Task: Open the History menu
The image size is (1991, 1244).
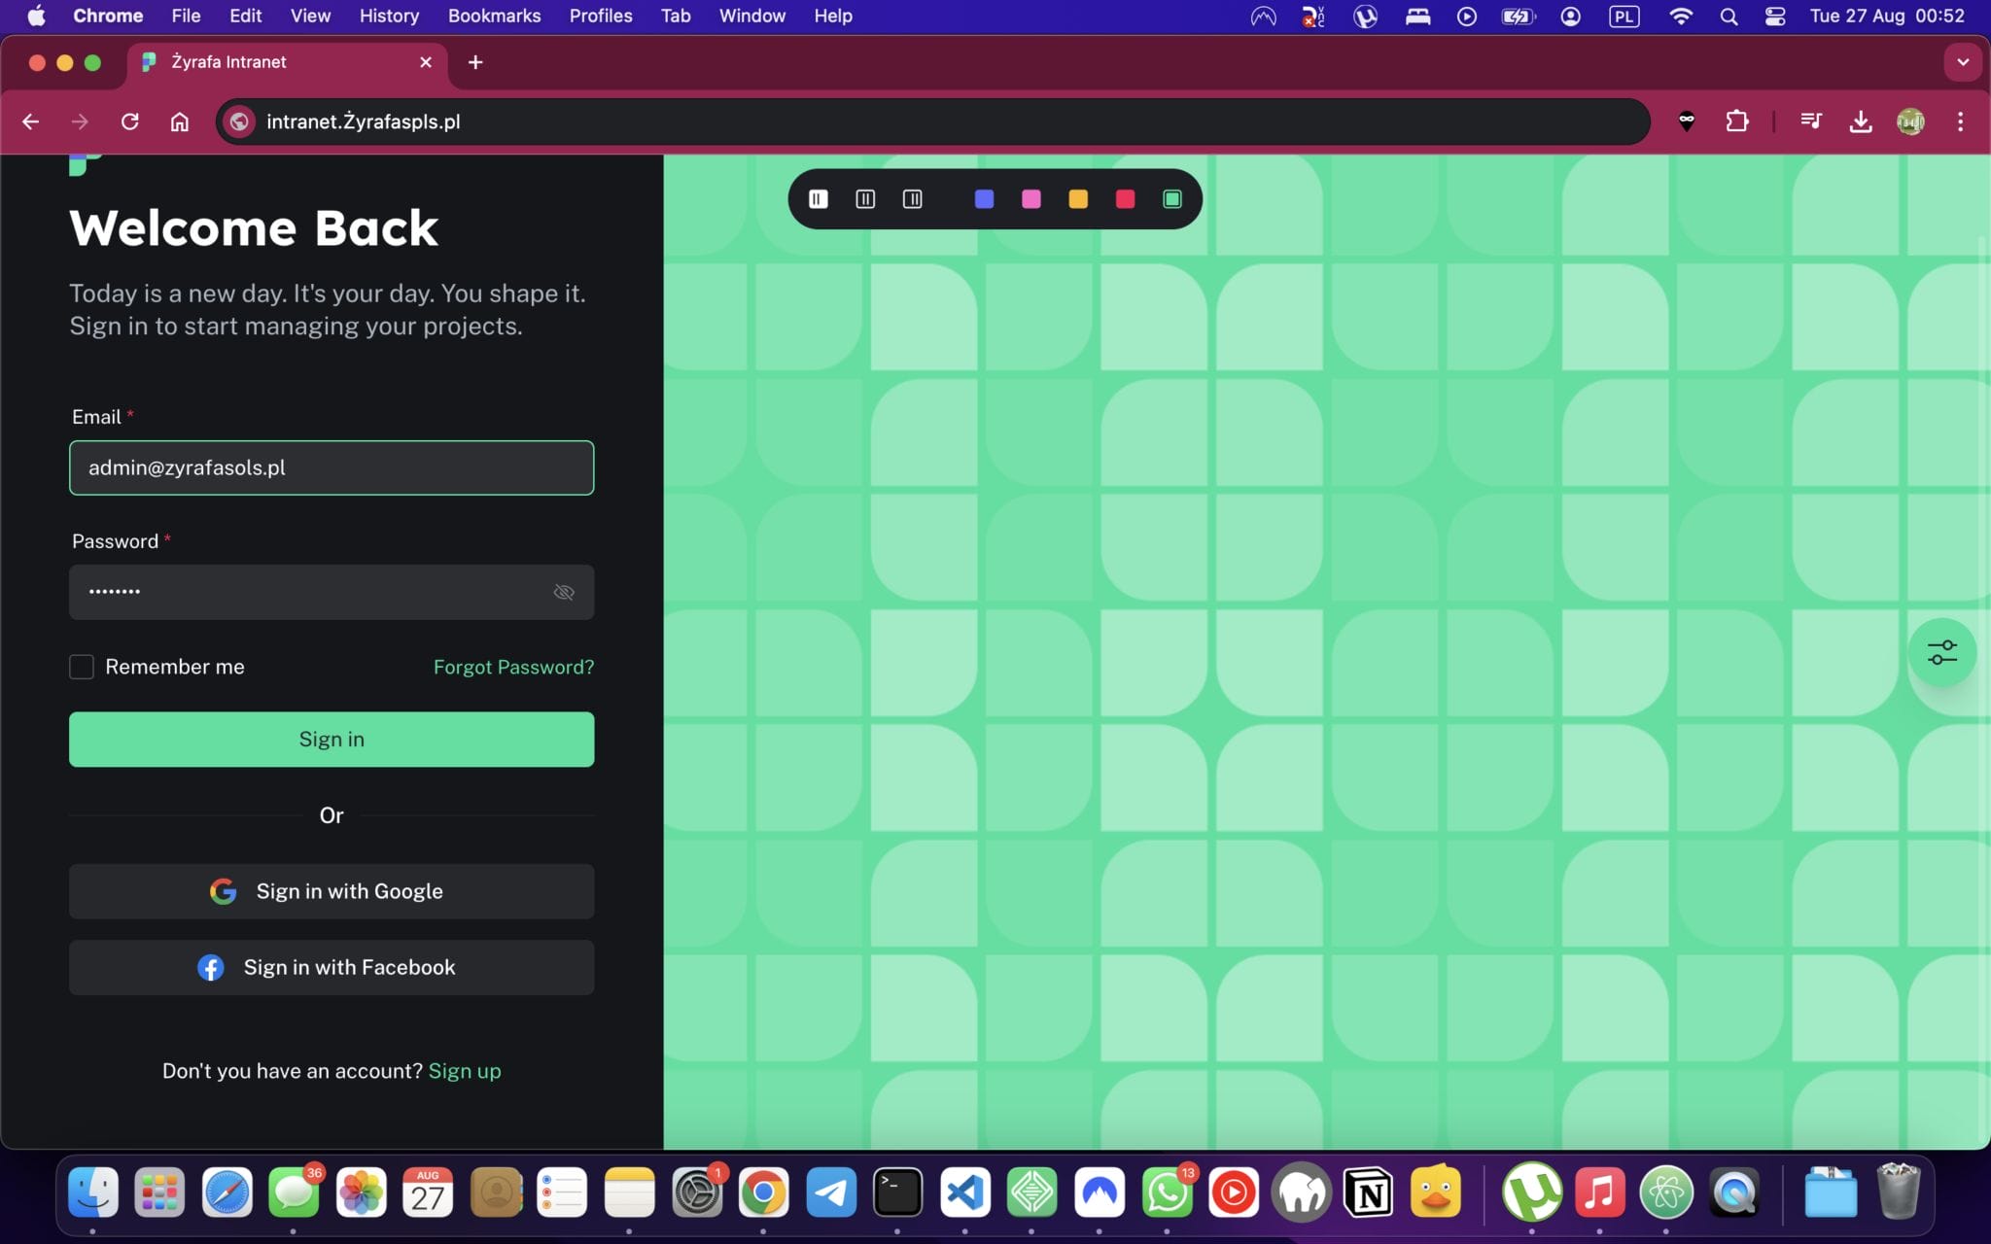Action: point(389,16)
